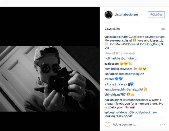Open the three-dot more options menu
This screenshot has height=131, width=169.
(162, 125)
